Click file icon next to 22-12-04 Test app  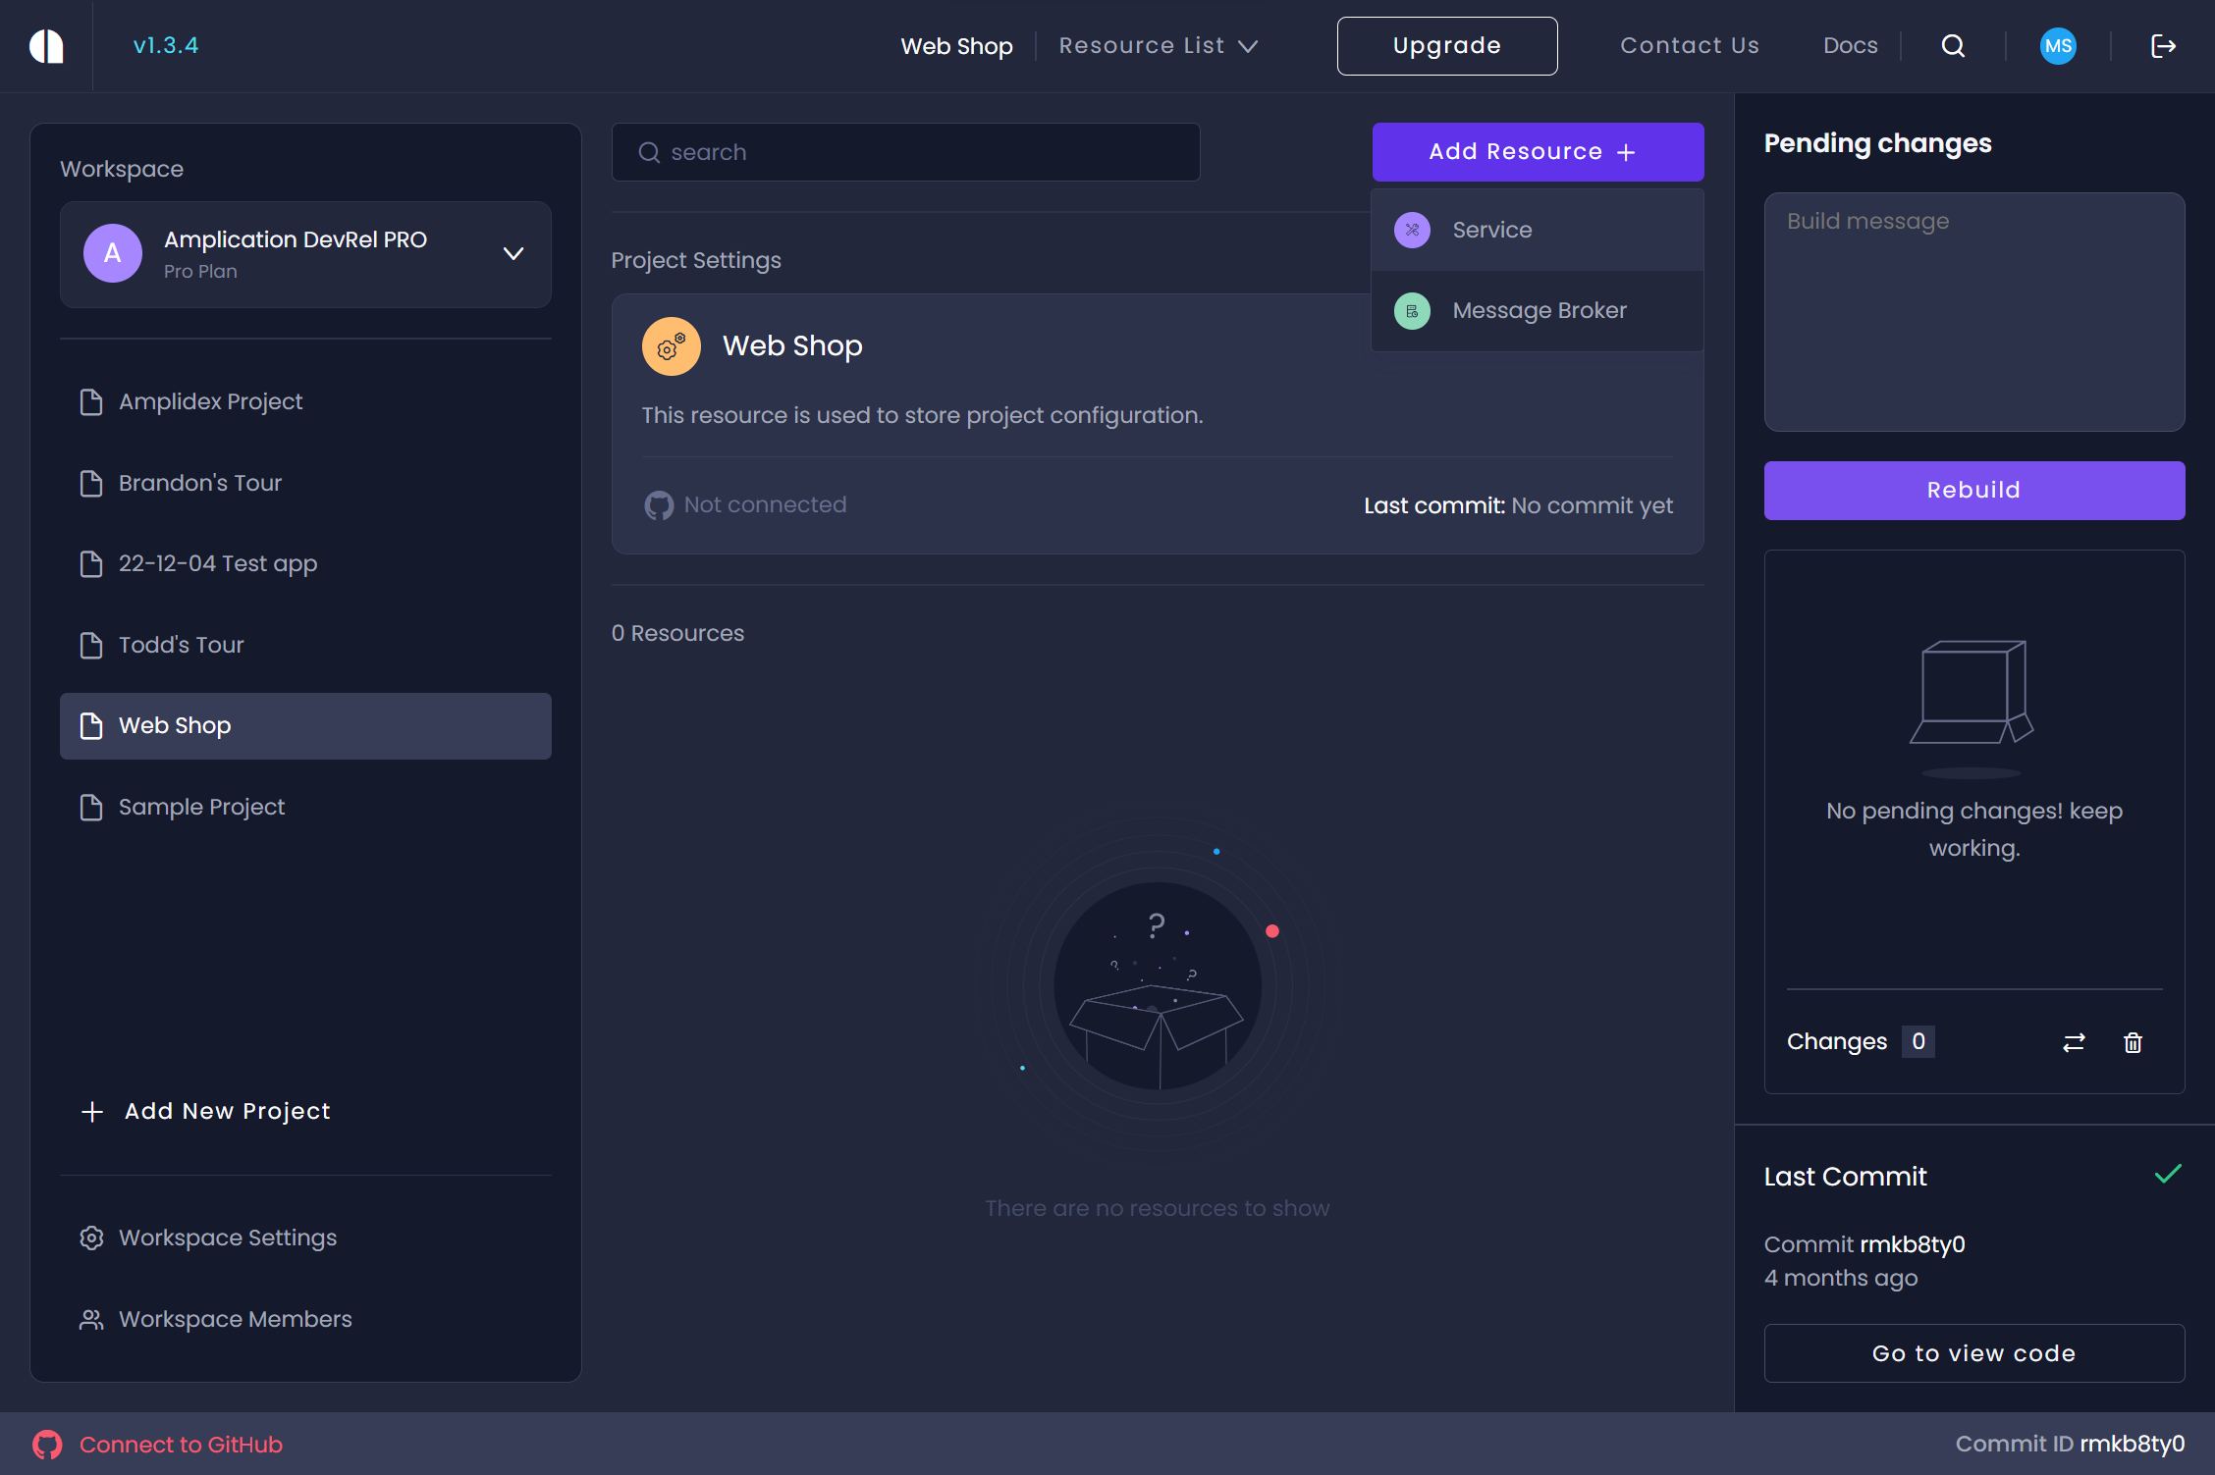(x=91, y=564)
